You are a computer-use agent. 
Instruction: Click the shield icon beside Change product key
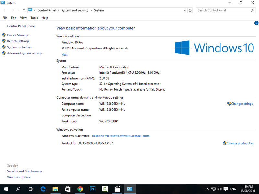click(224, 143)
